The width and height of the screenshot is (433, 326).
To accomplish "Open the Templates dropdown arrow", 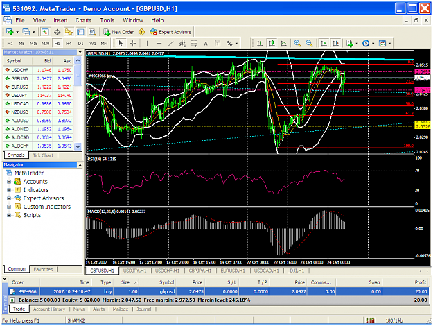I will [389, 44].
